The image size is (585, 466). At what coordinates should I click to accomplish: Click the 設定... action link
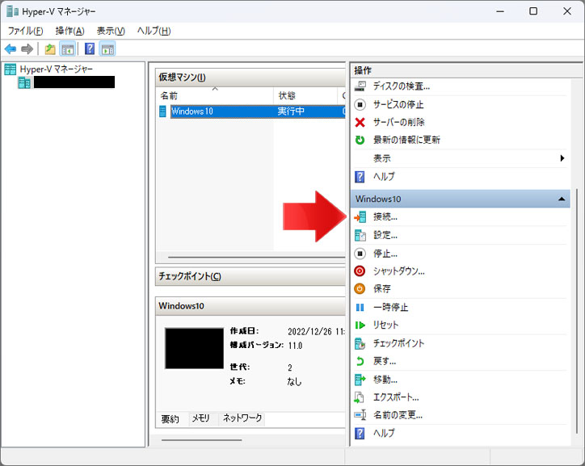(x=385, y=235)
